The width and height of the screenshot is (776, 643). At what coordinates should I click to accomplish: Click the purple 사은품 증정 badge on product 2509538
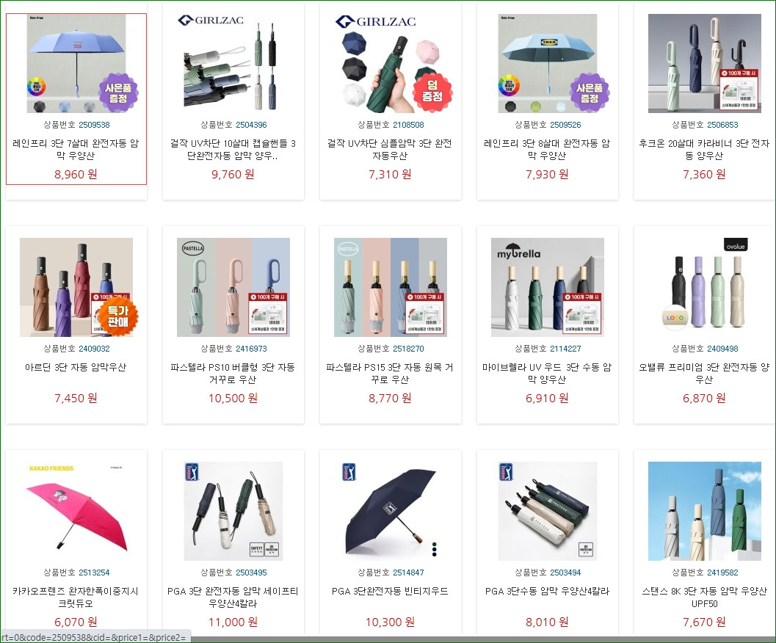click(118, 92)
